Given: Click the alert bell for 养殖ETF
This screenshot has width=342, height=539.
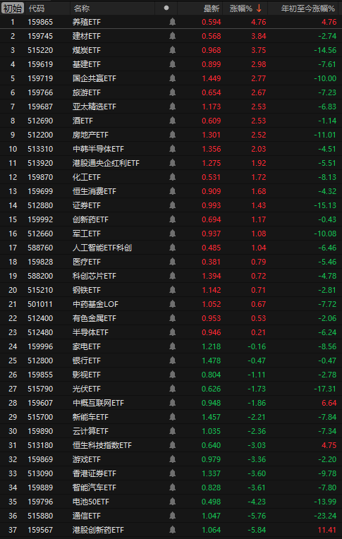Looking at the screenshot, I should [172, 22].
